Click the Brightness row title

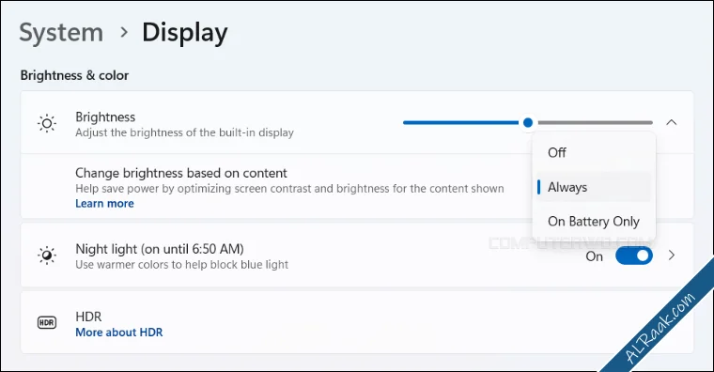click(x=105, y=117)
